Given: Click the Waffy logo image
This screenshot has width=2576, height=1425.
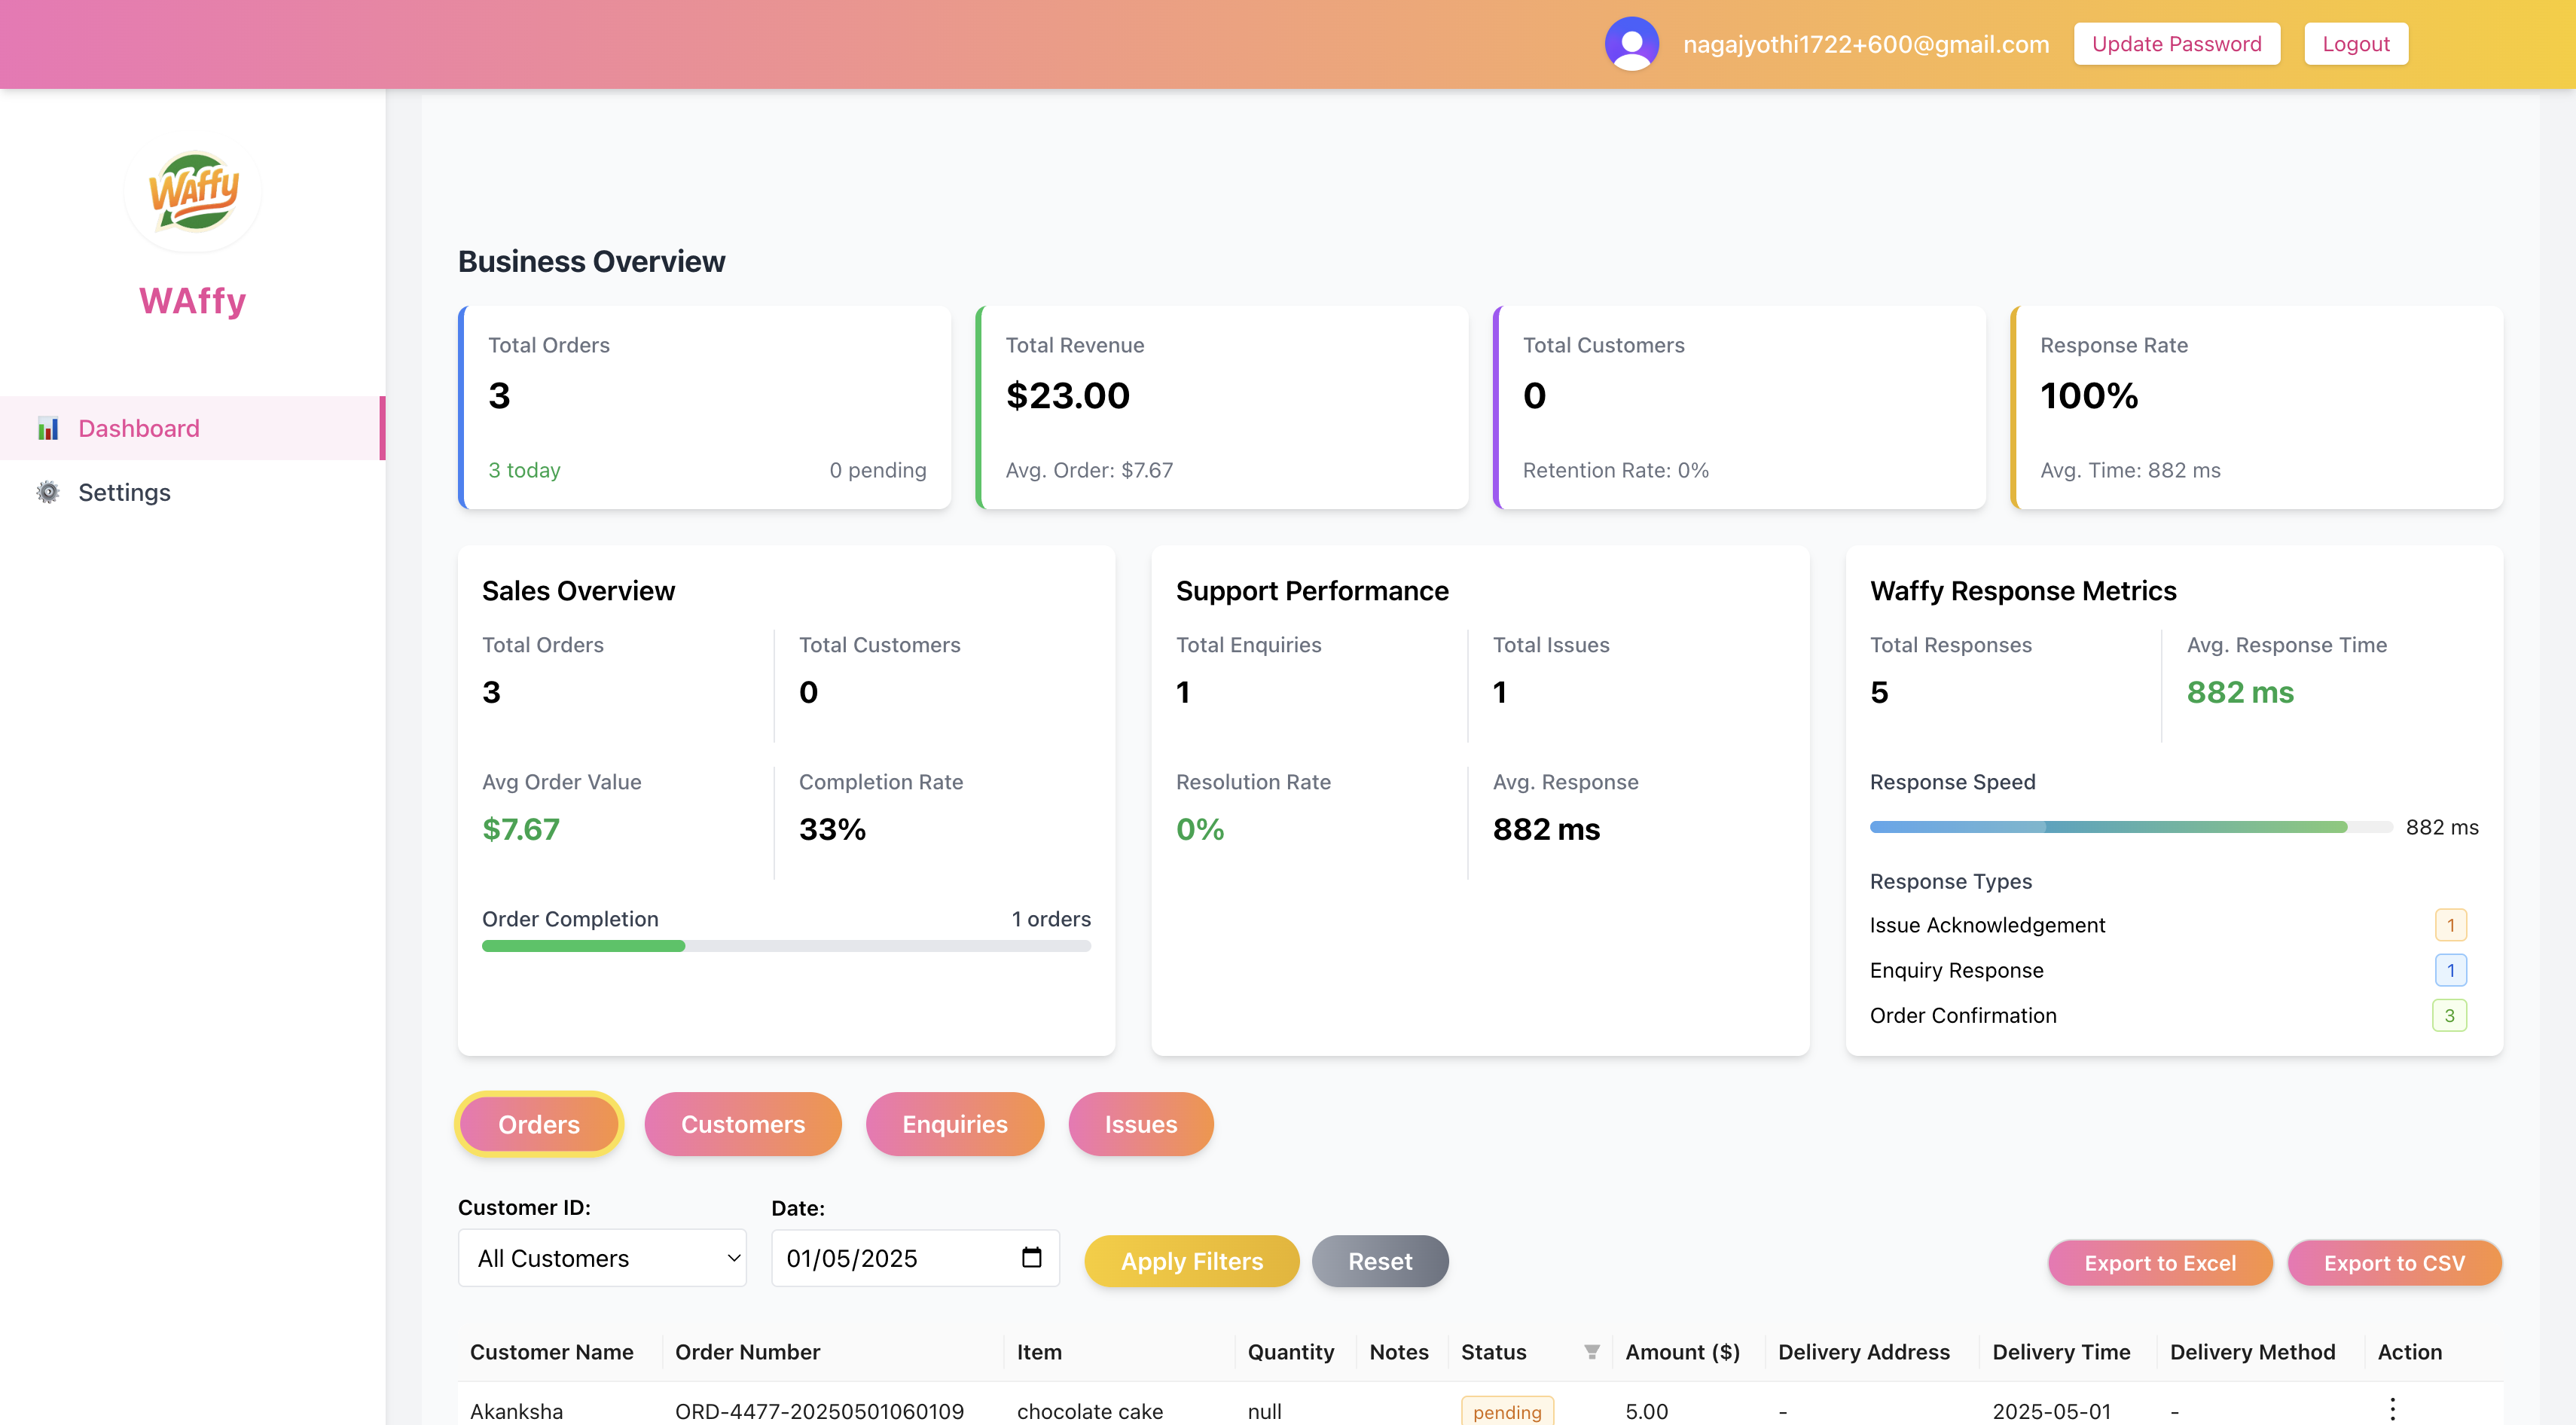Looking at the screenshot, I should (x=193, y=192).
